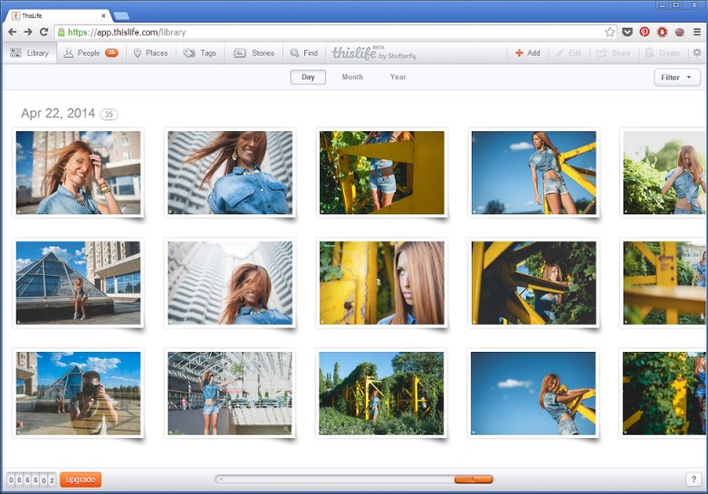Image resolution: width=708 pixels, height=494 pixels.
Task: Bookmark this page with the star
Action: [610, 32]
